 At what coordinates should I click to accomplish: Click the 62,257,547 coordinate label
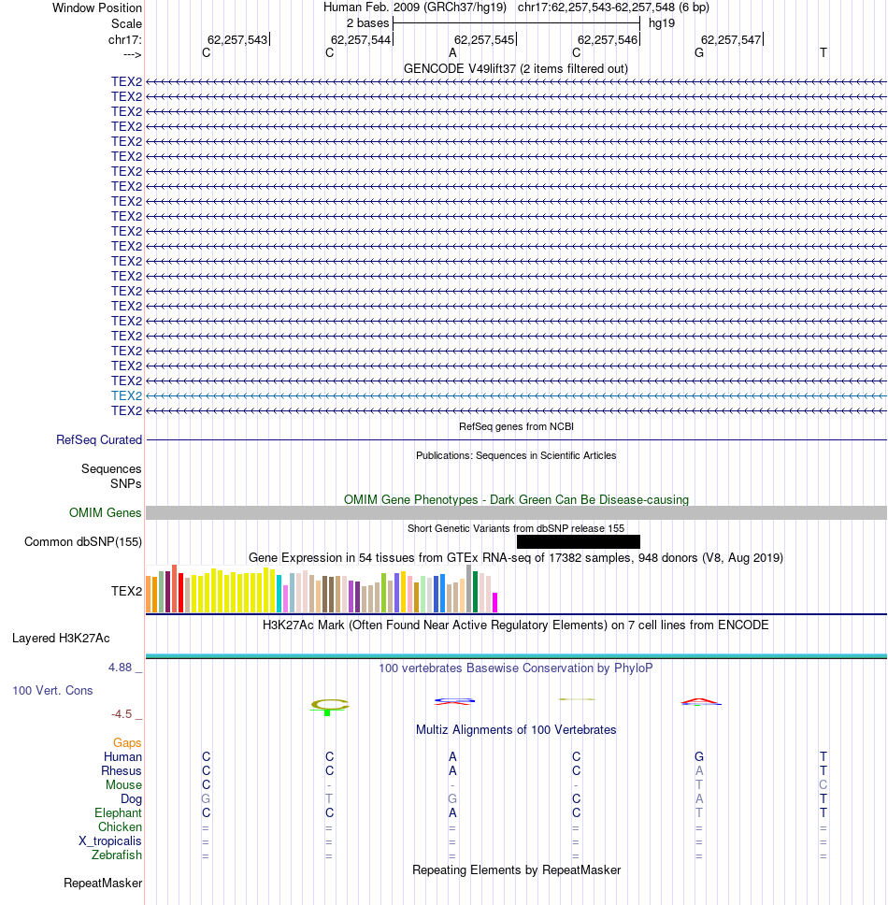point(731,40)
